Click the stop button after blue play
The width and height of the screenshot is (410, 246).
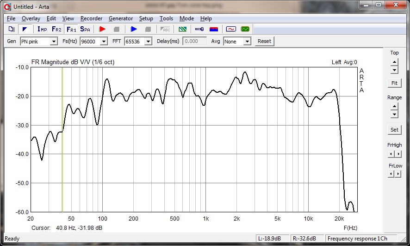pyautogui.click(x=148, y=29)
